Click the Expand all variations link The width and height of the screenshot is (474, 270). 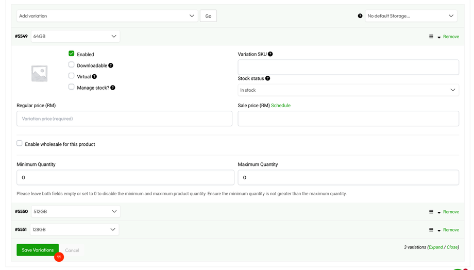[x=436, y=247]
